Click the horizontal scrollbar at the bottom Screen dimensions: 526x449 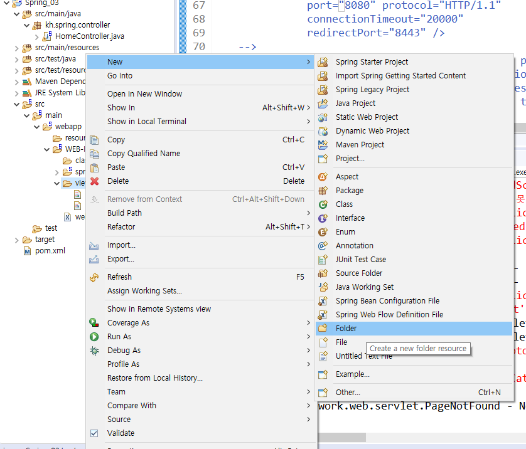tap(342, 437)
